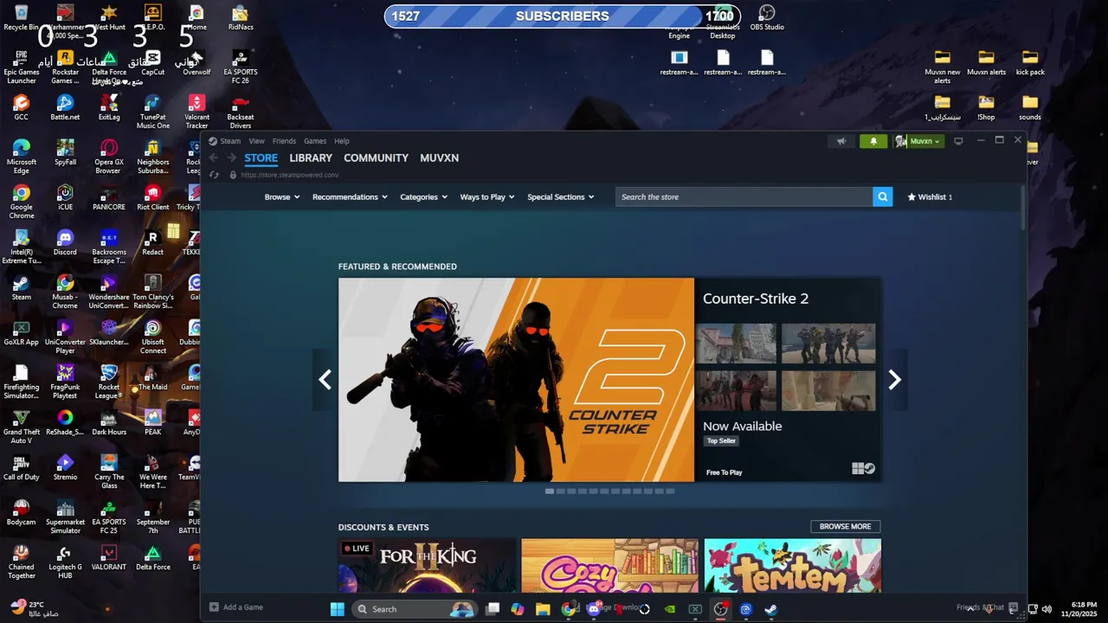Open Overwolf desktop icon
This screenshot has height=623, width=1108.
(196, 62)
